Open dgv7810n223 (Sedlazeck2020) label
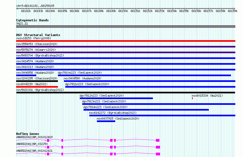 (80, 73)
